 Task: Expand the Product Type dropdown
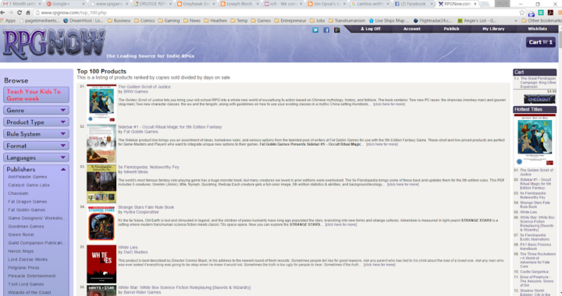(x=36, y=122)
